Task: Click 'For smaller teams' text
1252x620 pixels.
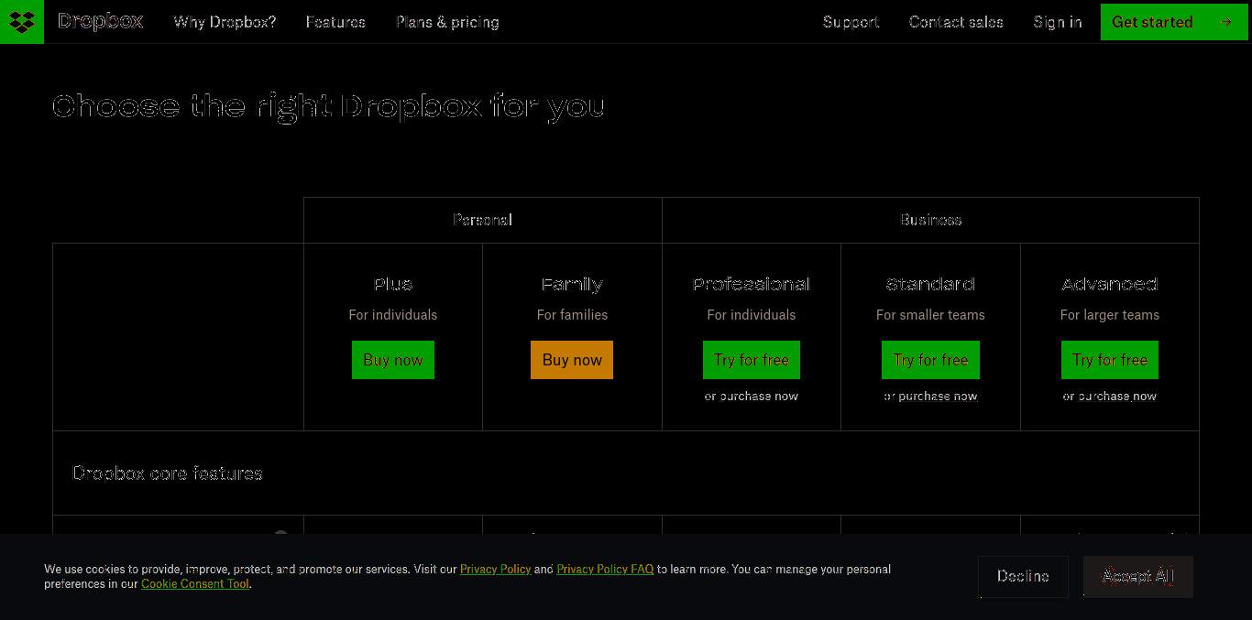Action: pyautogui.click(x=930, y=315)
